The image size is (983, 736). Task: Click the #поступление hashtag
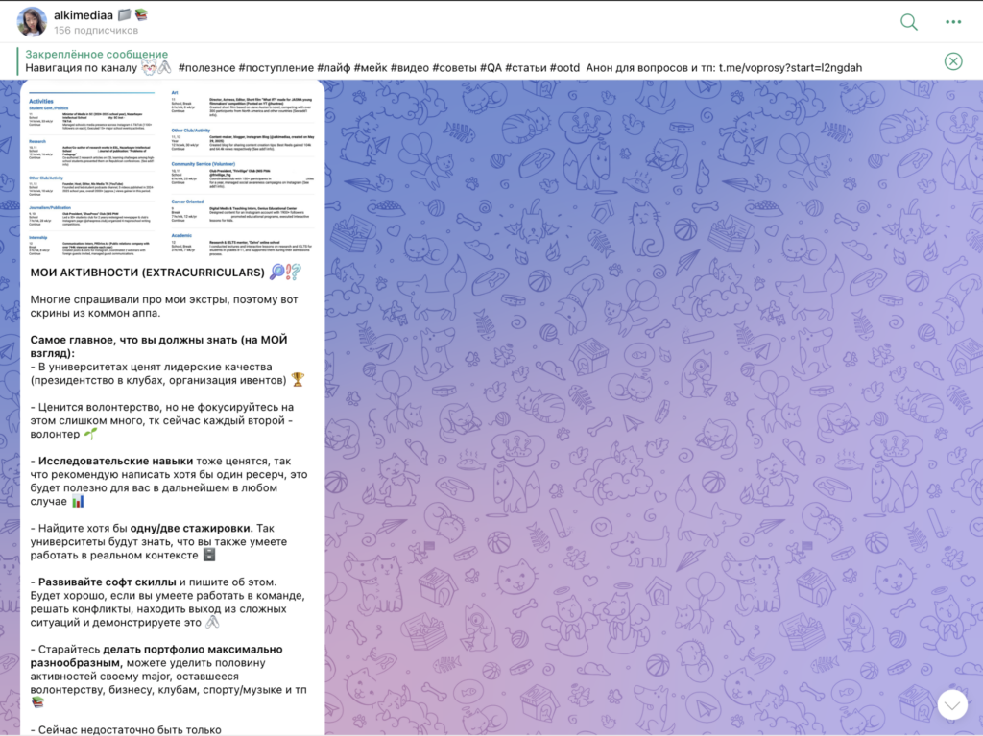click(x=276, y=68)
